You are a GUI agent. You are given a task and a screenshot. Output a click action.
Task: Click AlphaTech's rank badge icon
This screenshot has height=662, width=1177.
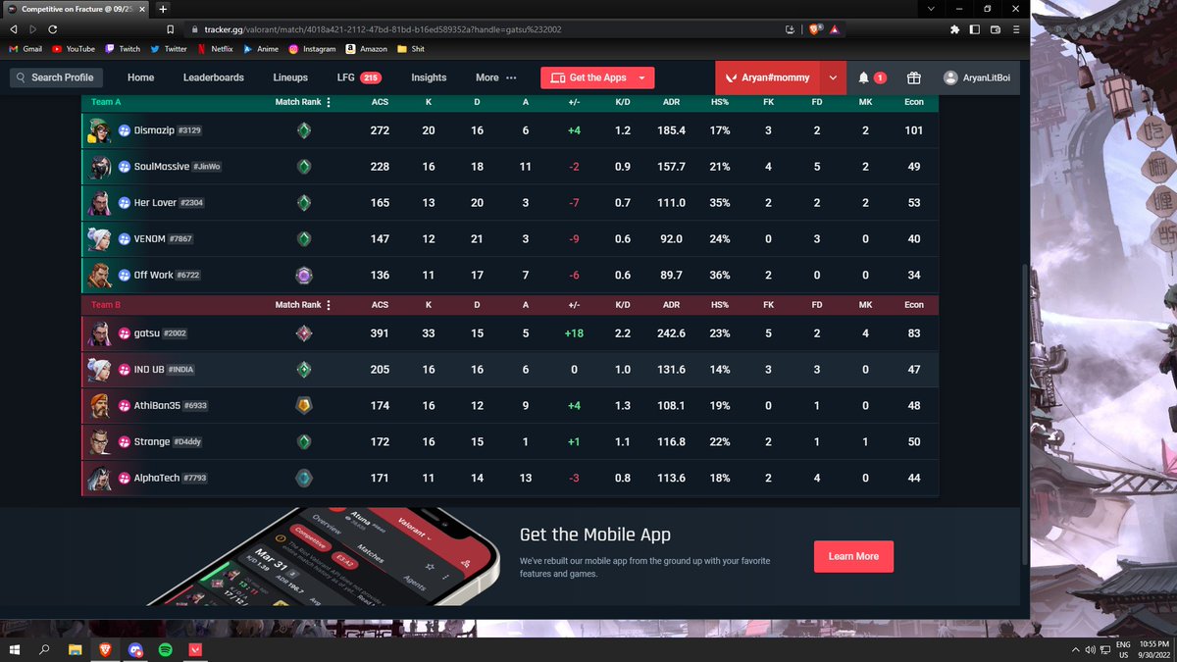(304, 479)
